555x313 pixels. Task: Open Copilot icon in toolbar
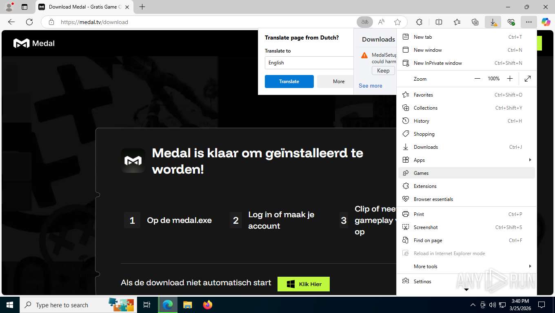tap(546, 22)
